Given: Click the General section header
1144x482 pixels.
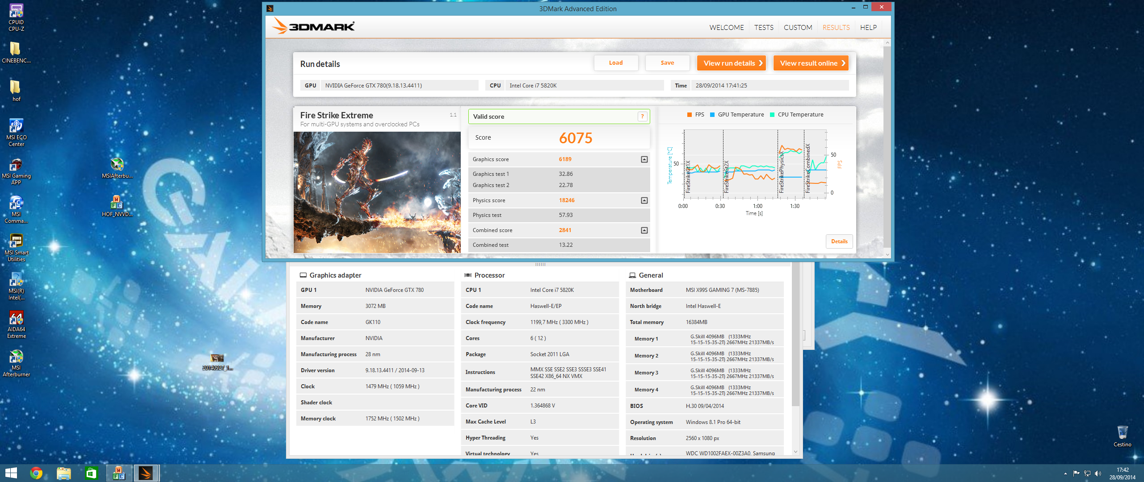Looking at the screenshot, I should point(646,275).
